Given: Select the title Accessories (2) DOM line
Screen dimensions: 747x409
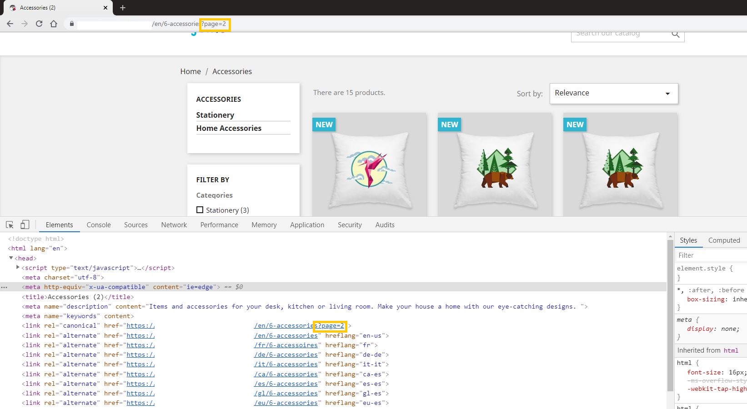Looking at the screenshot, I should (78, 297).
